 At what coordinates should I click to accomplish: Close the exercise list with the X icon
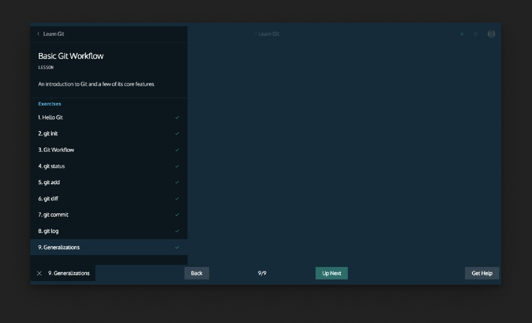tap(39, 273)
